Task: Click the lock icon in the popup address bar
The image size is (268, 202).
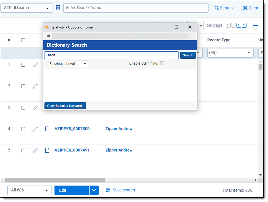Action: tap(49, 36)
